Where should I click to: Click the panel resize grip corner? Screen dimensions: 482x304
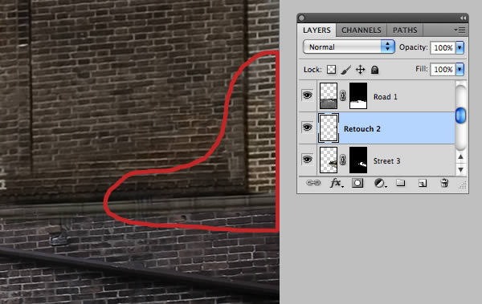click(463, 185)
